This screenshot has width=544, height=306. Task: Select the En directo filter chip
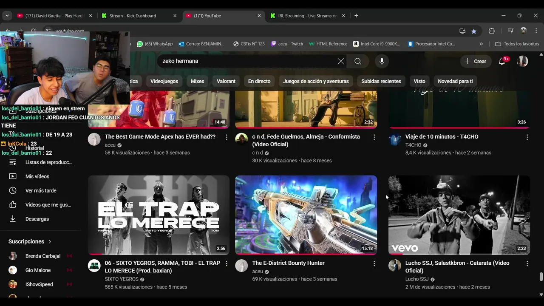(x=259, y=81)
